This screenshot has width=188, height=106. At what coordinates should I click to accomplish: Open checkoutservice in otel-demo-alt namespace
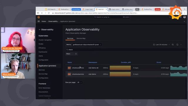click(x=78, y=68)
